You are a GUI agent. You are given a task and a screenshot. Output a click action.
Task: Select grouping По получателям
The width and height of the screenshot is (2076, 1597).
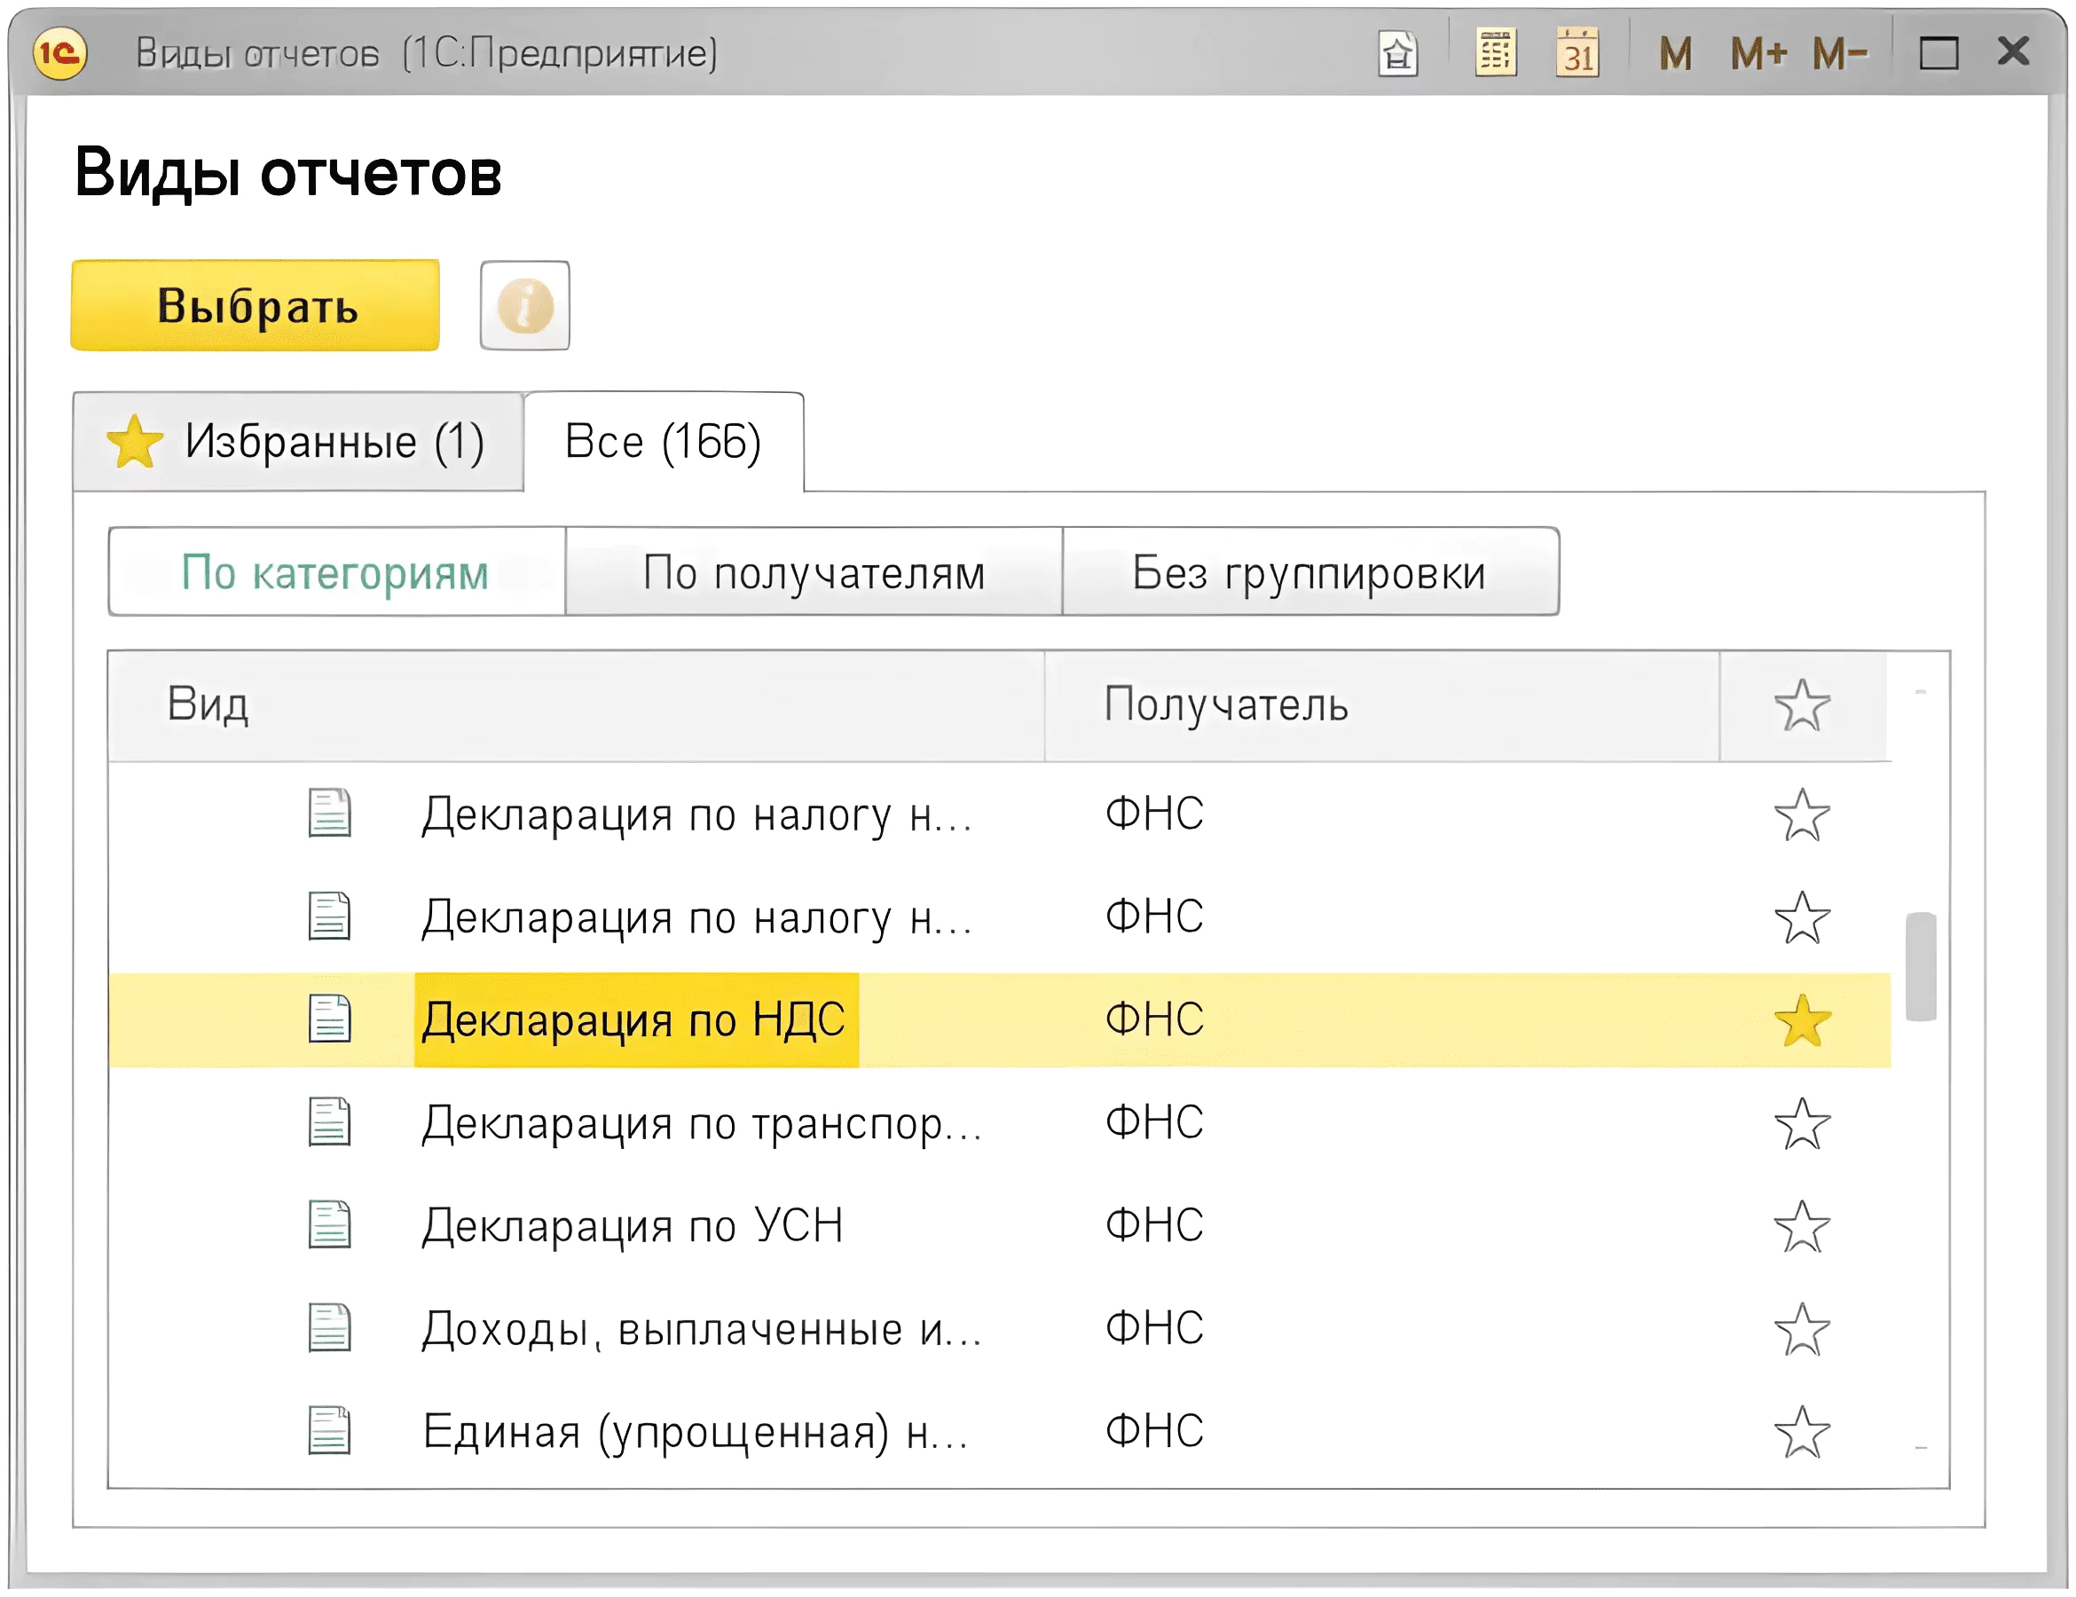(x=814, y=572)
